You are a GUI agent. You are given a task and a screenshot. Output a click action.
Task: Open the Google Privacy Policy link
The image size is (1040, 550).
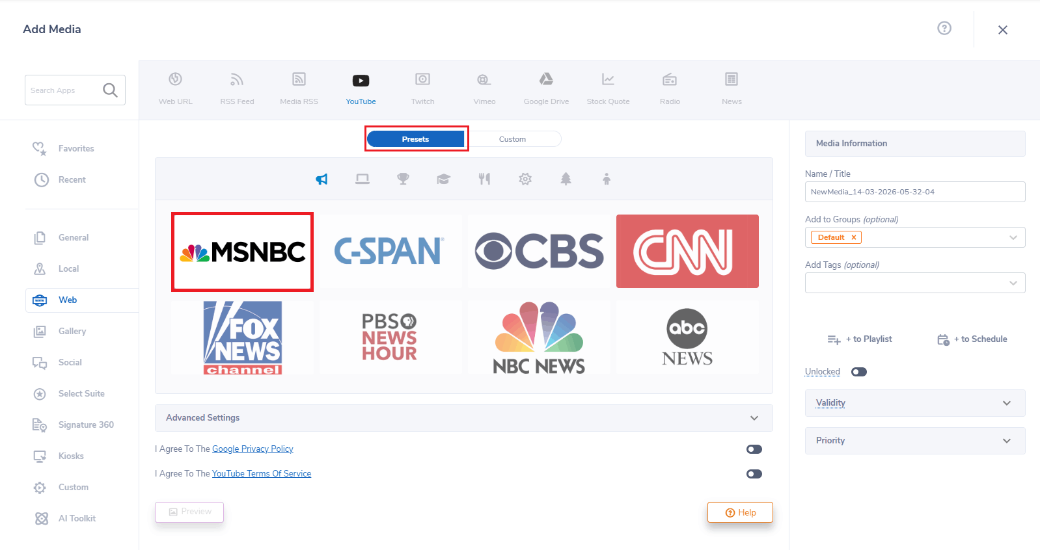pyautogui.click(x=253, y=449)
